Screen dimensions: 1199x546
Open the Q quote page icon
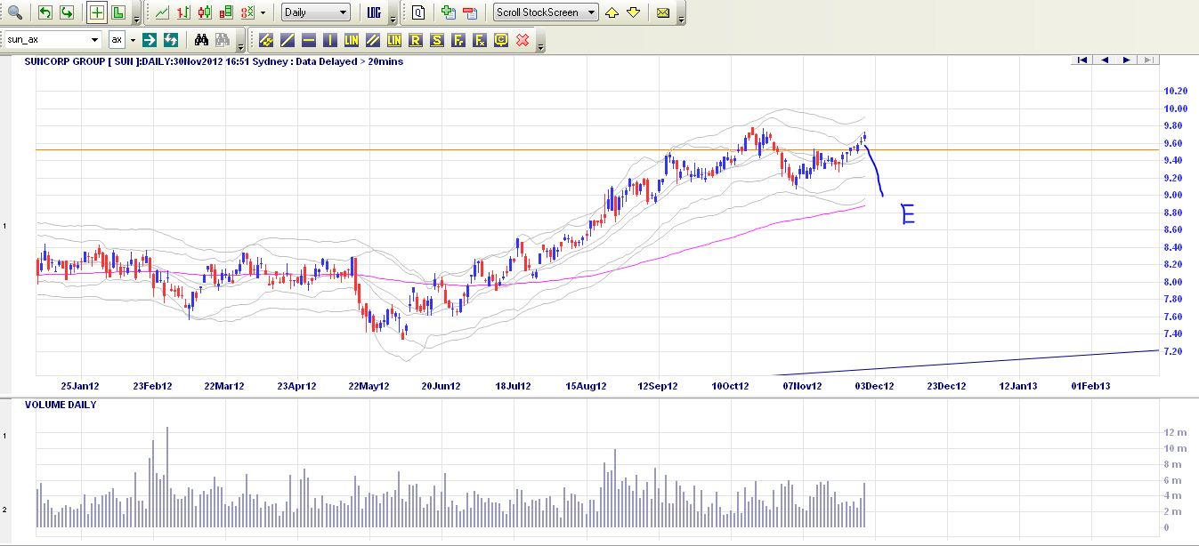418,12
